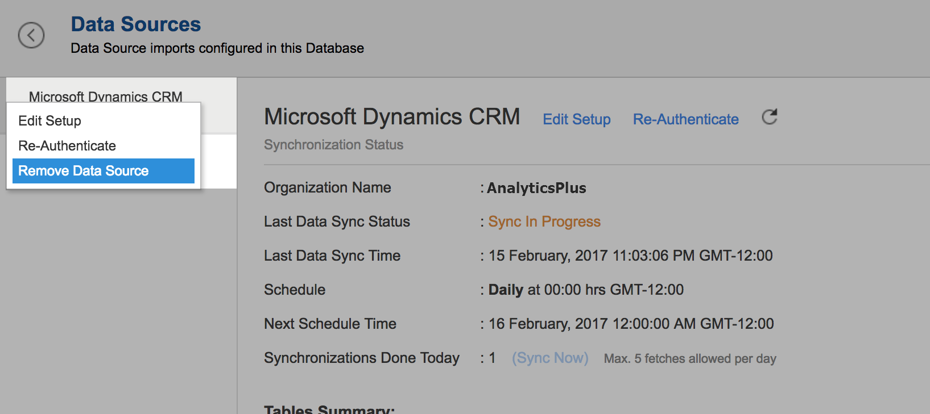Click the Daily at 00:00 hrs schedule value

[586, 290]
